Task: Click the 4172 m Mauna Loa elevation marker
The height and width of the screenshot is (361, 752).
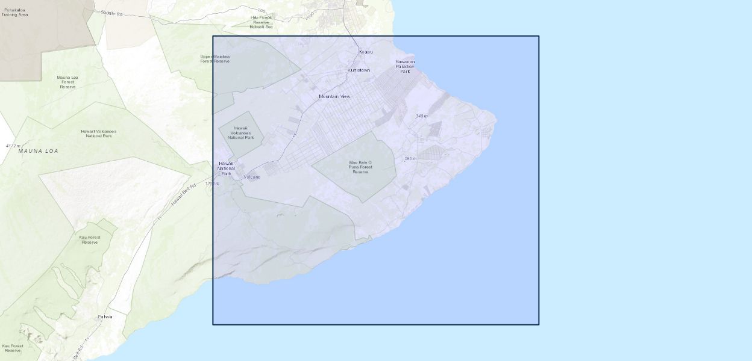Action: pyautogui.click(x=13, y=146)
